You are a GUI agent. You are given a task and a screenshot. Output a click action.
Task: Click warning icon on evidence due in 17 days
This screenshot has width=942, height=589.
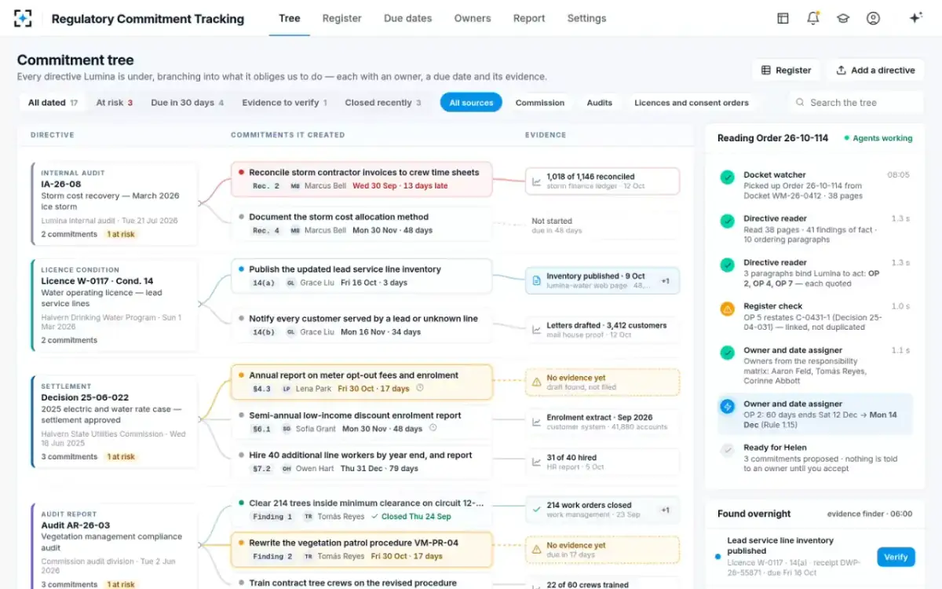536,550
